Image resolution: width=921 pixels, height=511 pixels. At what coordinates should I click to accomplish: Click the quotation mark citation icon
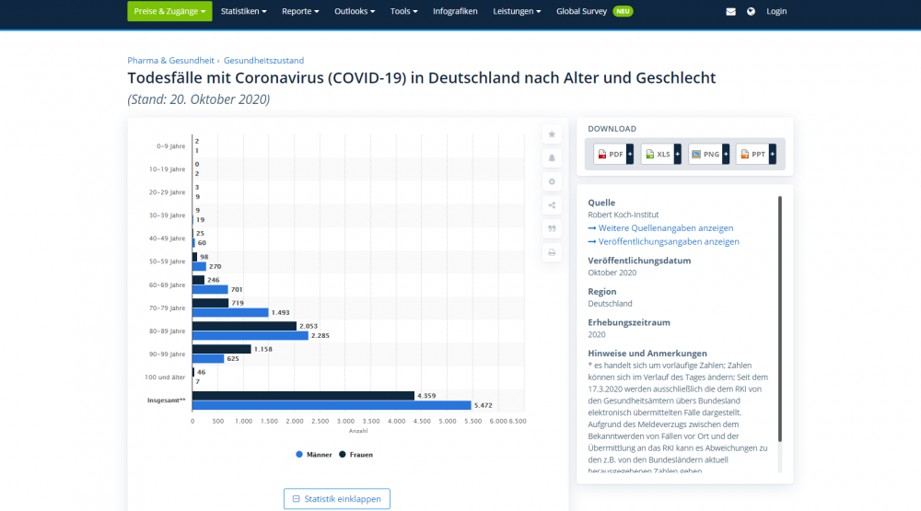point(552,229)
